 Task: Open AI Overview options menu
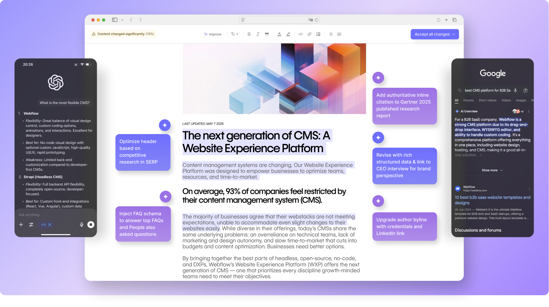528,111
